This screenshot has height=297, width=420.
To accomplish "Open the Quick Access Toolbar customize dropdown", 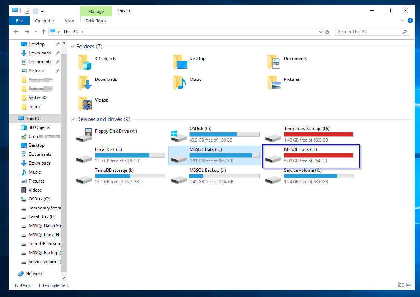I will (x=42, y=11).
